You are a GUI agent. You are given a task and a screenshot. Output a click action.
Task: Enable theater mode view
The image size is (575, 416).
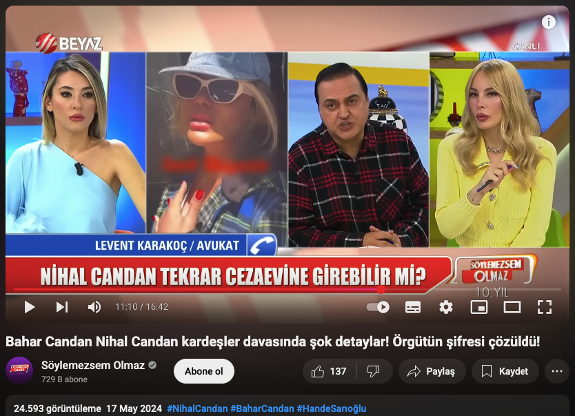(x=512, y=307)
